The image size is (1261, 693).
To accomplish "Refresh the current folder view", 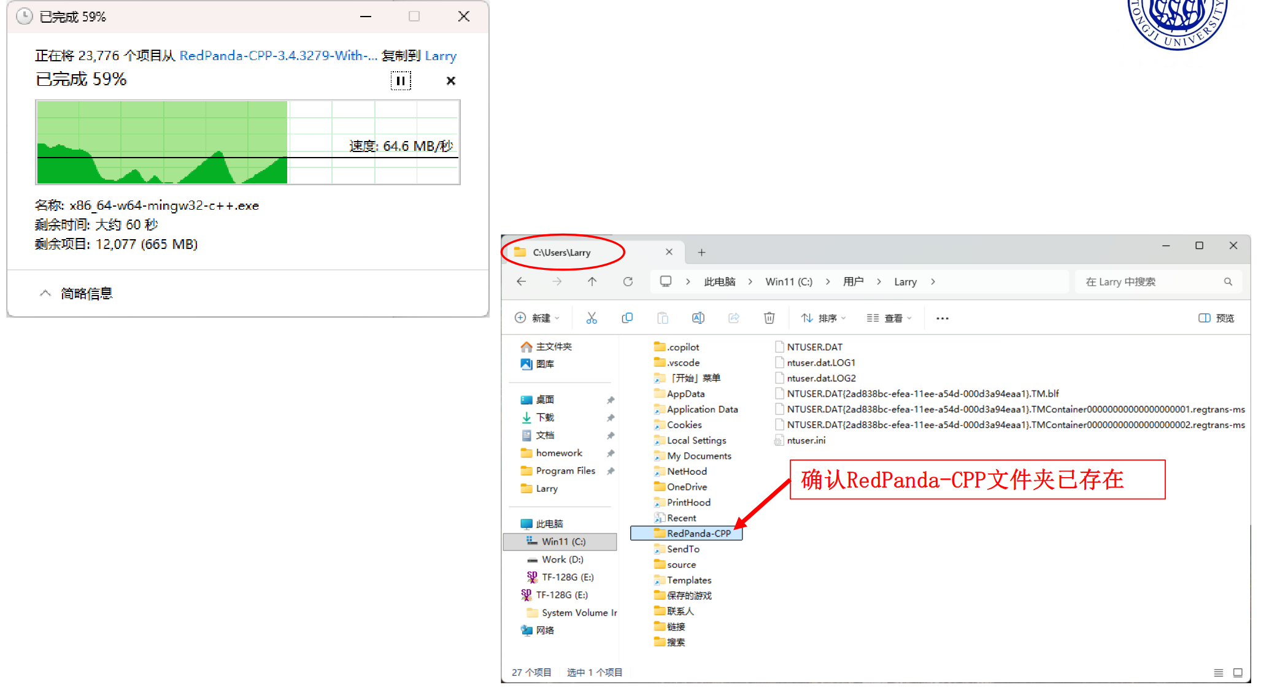I will click(x=628, y=281).
